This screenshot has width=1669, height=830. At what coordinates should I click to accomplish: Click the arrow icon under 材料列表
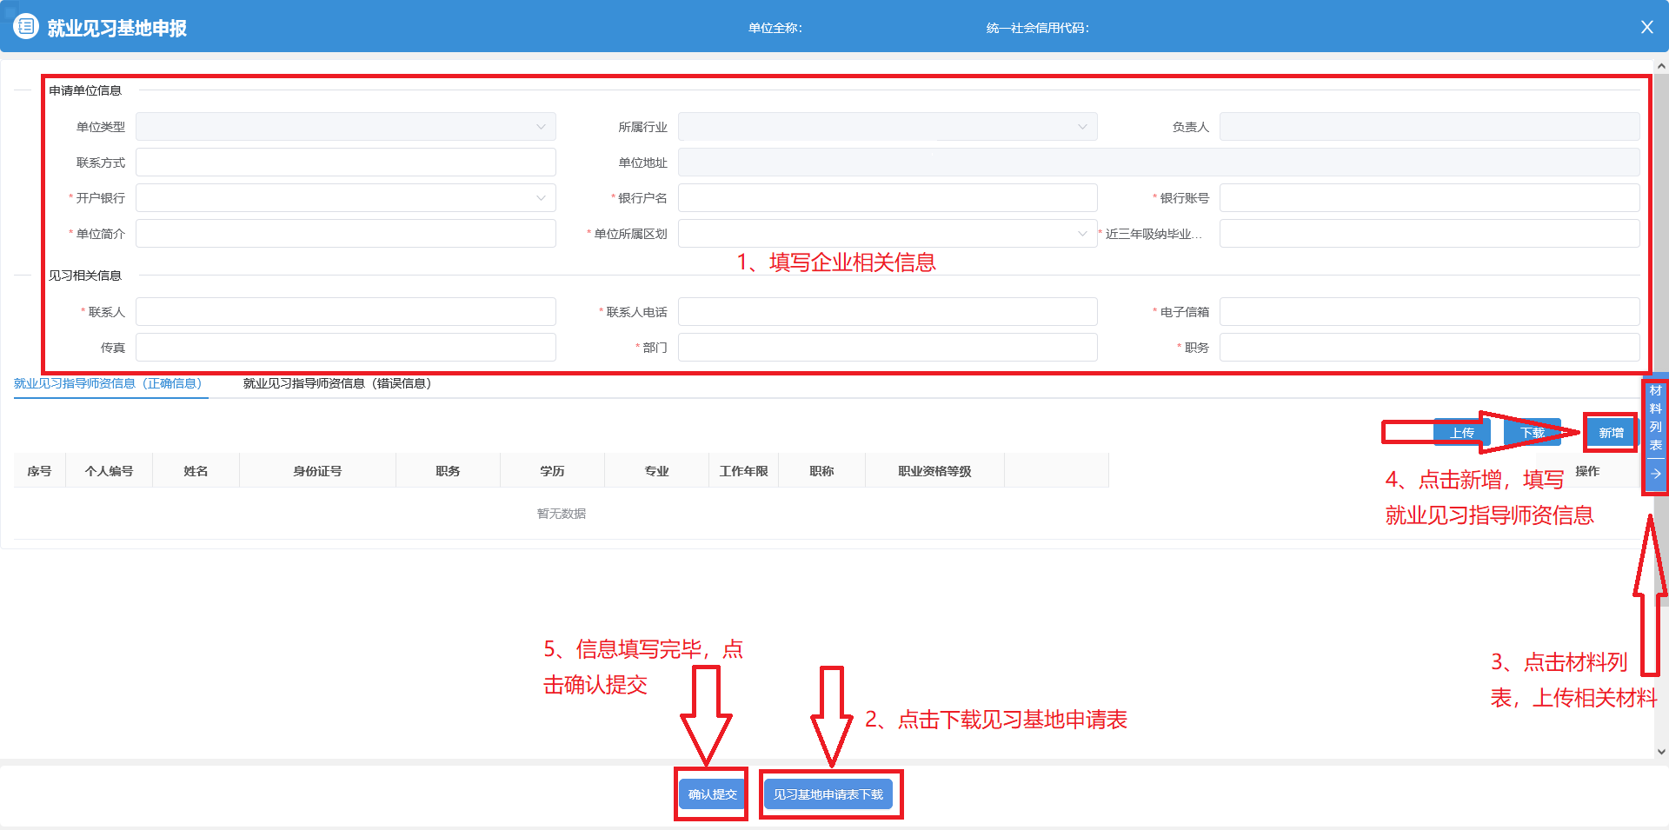pyautogui.click(x=1656, y=474)
